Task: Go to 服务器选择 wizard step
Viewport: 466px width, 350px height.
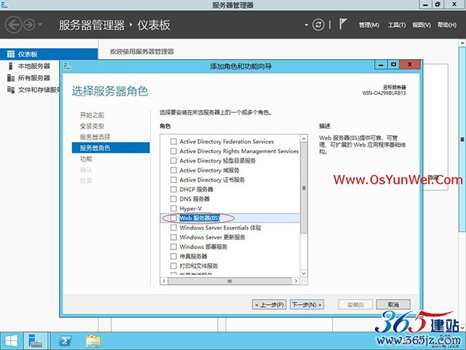Action: pos(95,137)
